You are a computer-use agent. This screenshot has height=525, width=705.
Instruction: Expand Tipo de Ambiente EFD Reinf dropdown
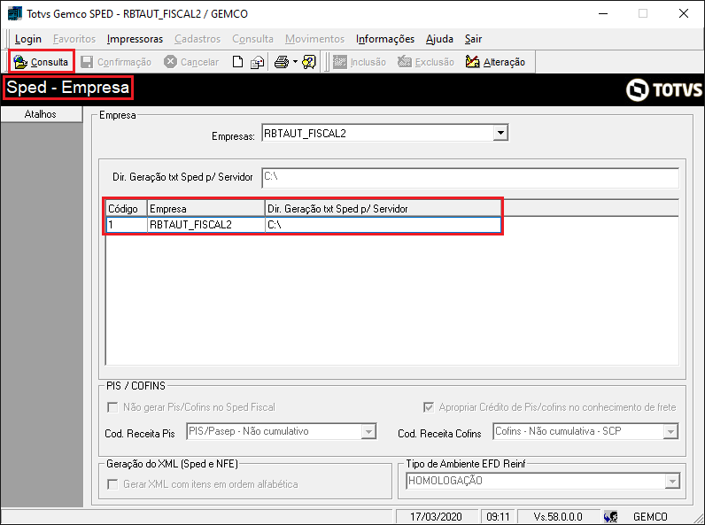pyautogui.click(x=672, y=482)
